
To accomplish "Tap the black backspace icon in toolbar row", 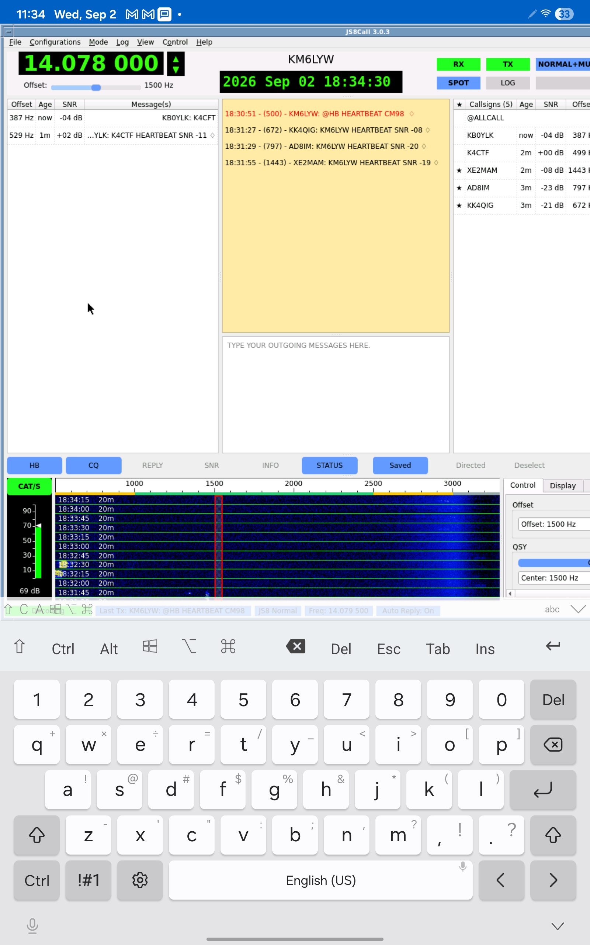I will pos(296,646).
